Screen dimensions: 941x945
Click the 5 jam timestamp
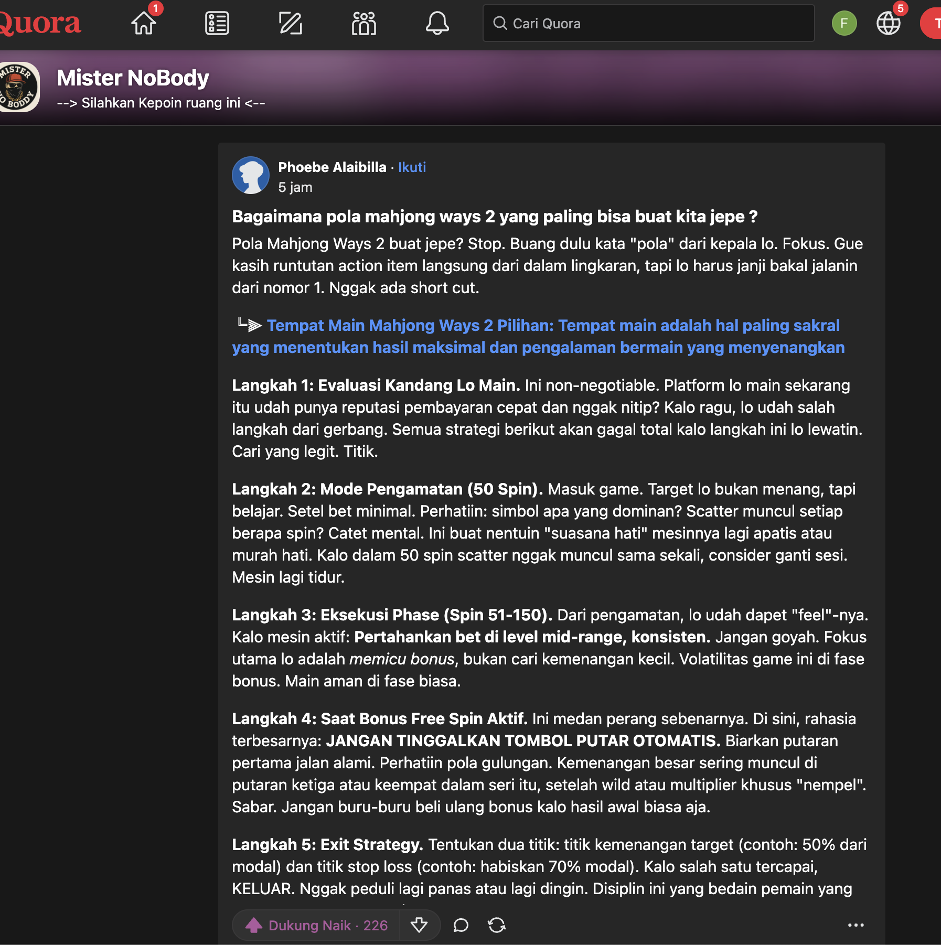(295, 187)
